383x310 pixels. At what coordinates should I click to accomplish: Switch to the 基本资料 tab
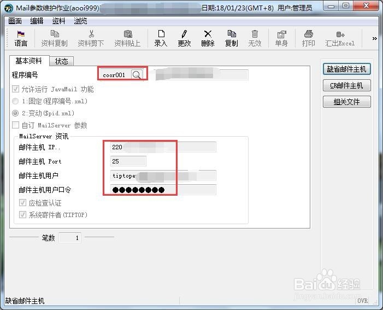point(29,61)
